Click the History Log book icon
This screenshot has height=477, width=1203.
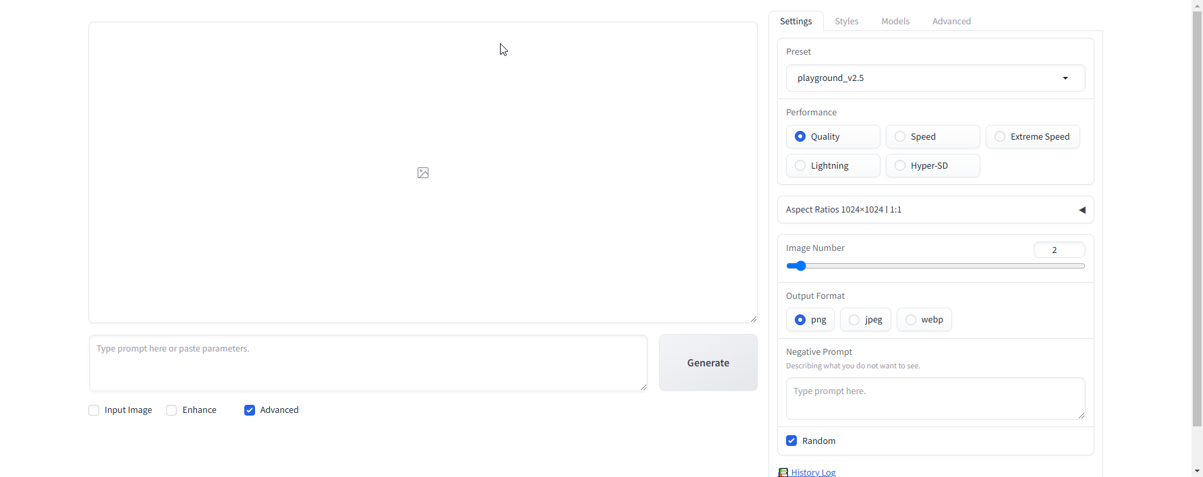point(783,472)
